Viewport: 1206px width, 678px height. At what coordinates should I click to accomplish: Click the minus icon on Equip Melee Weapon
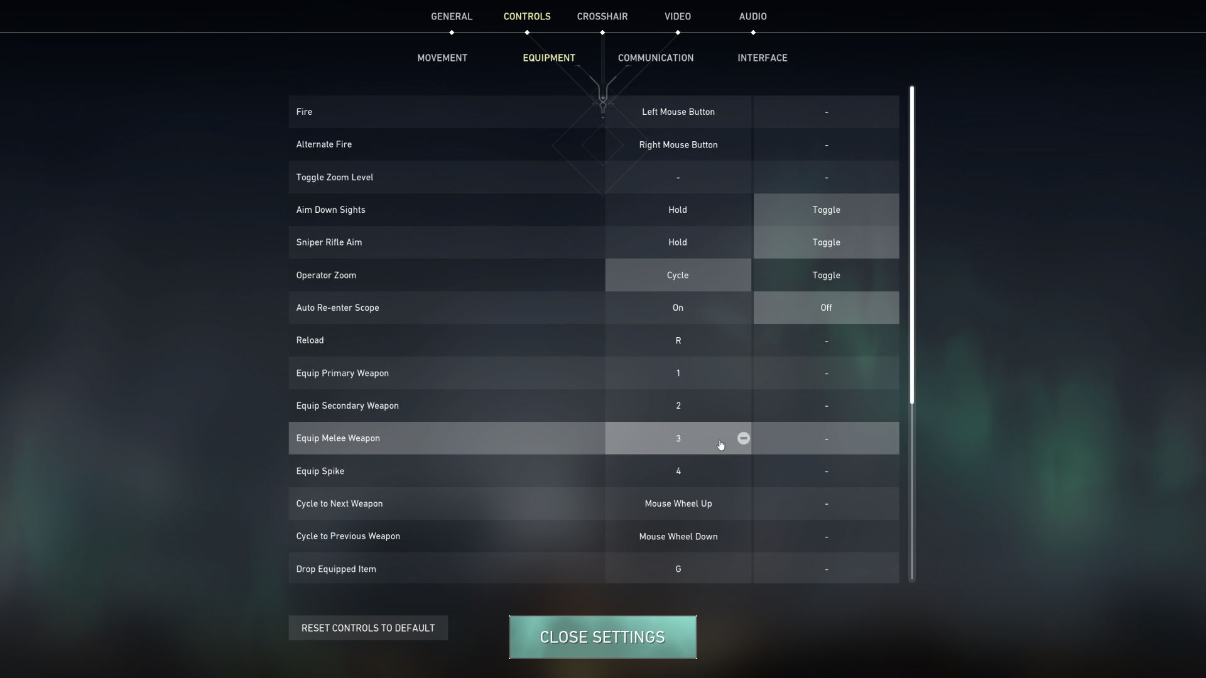coord(743,437)
